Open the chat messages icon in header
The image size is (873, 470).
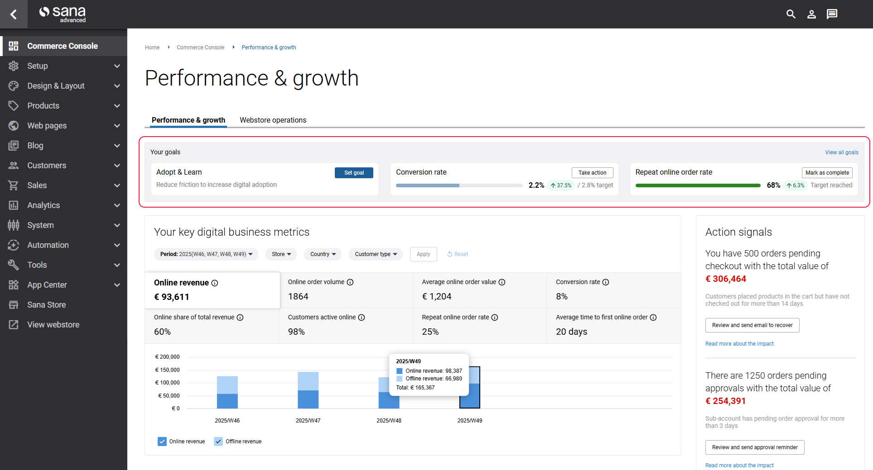pos(832,14)
